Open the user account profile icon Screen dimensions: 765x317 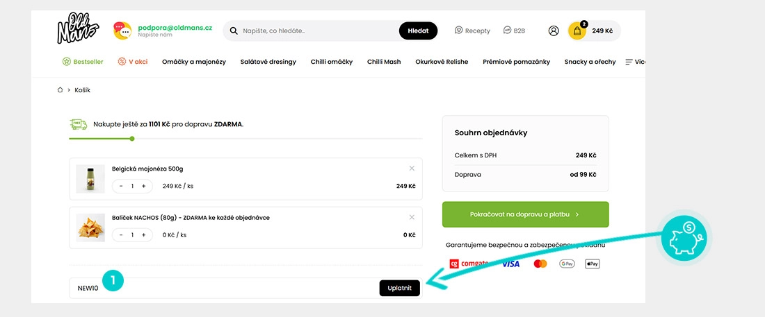(554, 31)
